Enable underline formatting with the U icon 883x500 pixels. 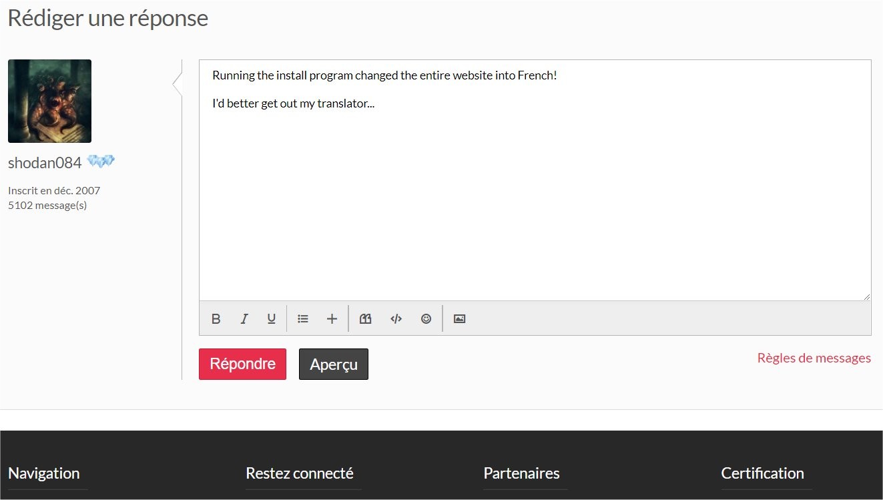point(272,319)
